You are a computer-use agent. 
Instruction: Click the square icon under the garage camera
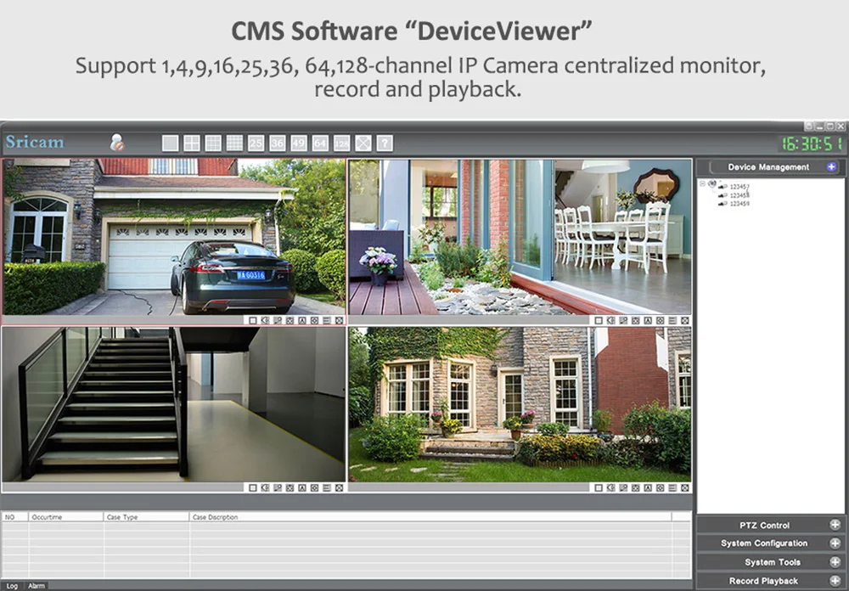point(253,321)
